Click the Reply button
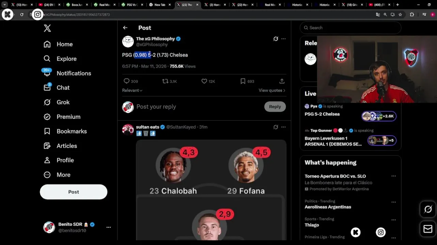Viewport: 437px width, 245px height. [275, 107]
